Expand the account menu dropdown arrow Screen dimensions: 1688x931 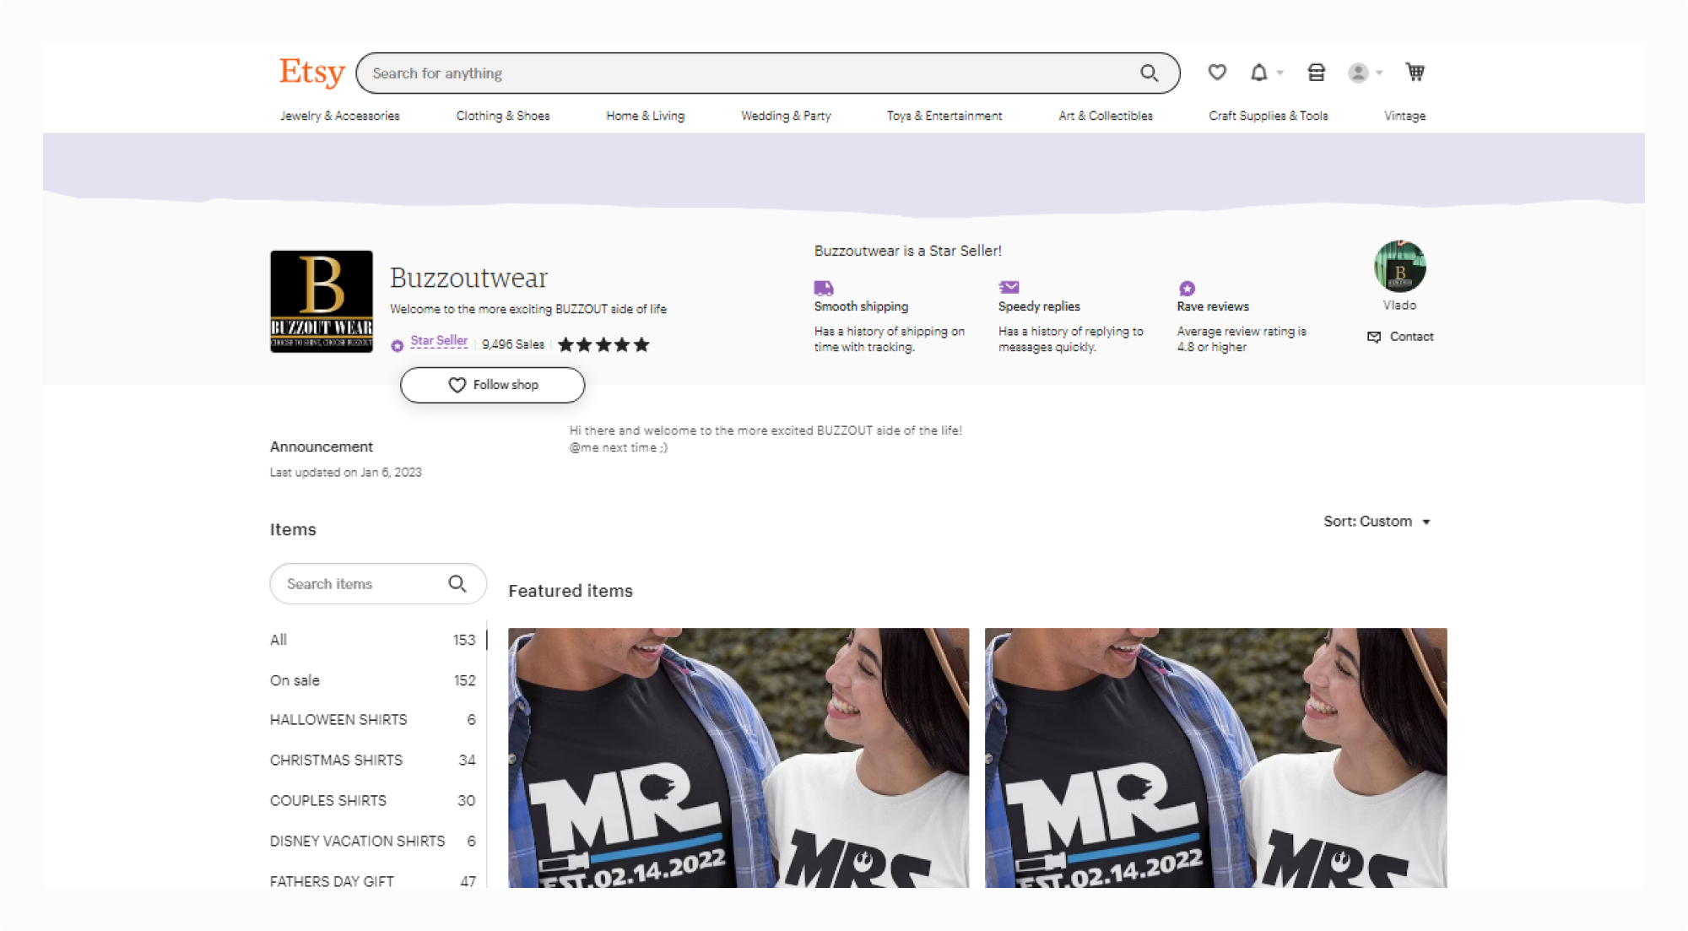click(x=1379, y=73)
